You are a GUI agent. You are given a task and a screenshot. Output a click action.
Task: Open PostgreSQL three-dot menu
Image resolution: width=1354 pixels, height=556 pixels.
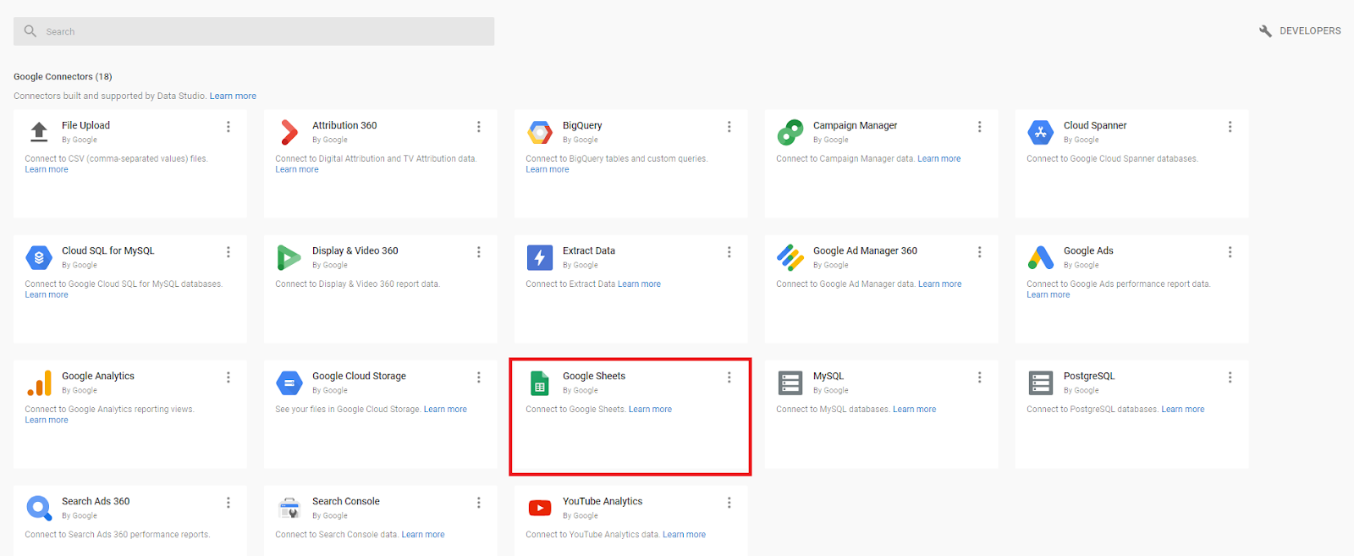pos(1230,377)
